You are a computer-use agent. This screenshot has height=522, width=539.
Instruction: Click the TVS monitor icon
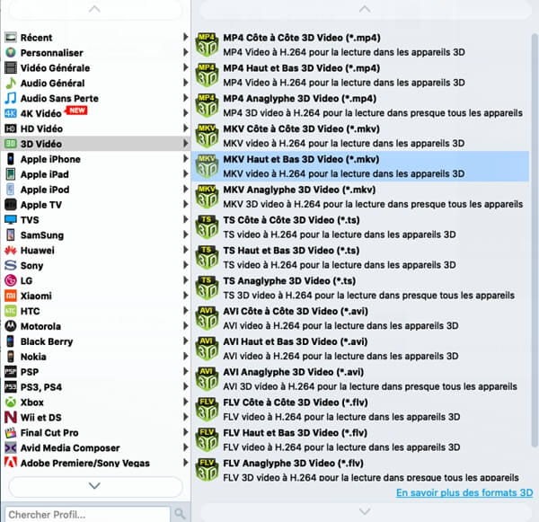(x=10, y=219)
